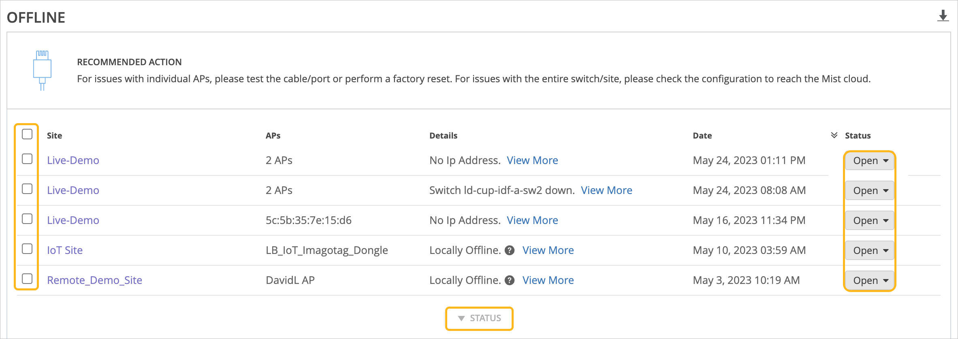Screen dimensions: 958x339
Task: Click the download icon in the top-right corner
Action: coord(943,16)
